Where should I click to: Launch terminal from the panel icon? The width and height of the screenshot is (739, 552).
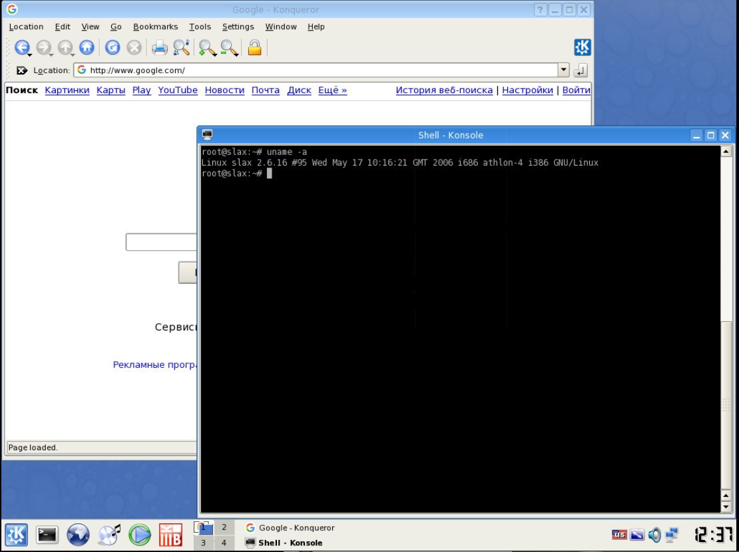pyautogui.click(x=47, y=535)
